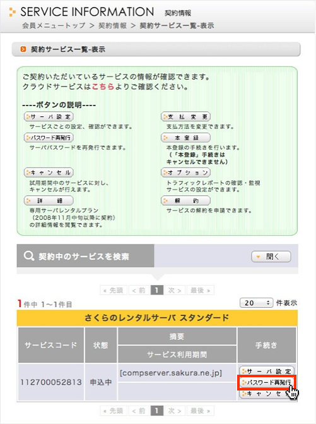Click the top pagination 前 button

click(x=139, y=291)
